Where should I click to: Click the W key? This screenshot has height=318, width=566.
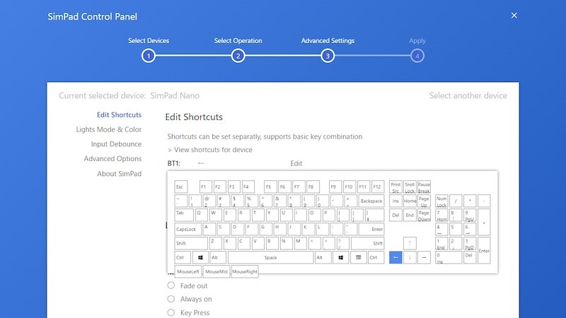(x=216, y=215)
